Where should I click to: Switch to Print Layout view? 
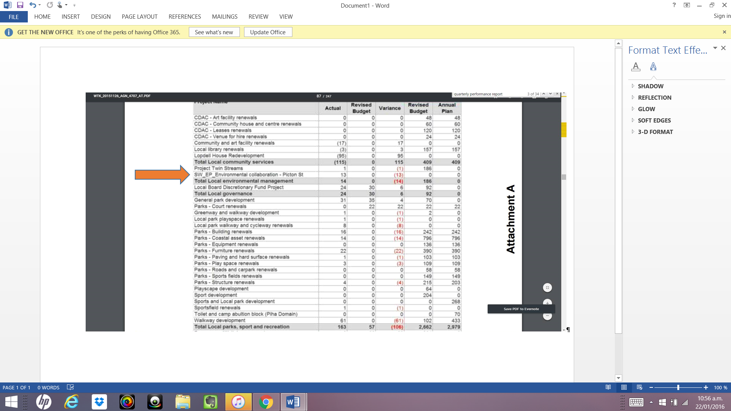624,387
